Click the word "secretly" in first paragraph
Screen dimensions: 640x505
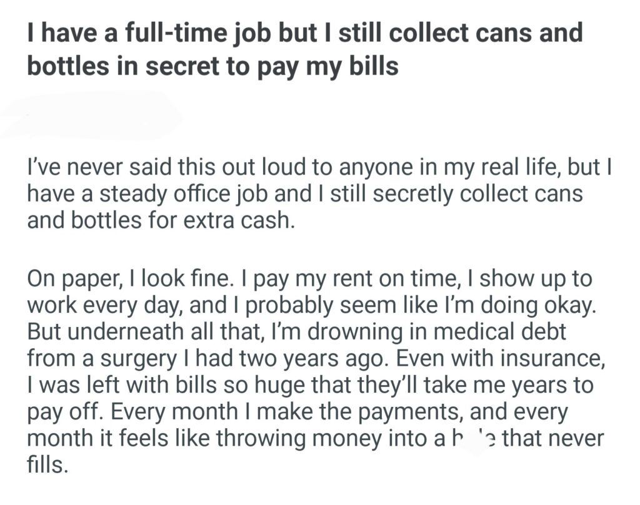(393, 195)
